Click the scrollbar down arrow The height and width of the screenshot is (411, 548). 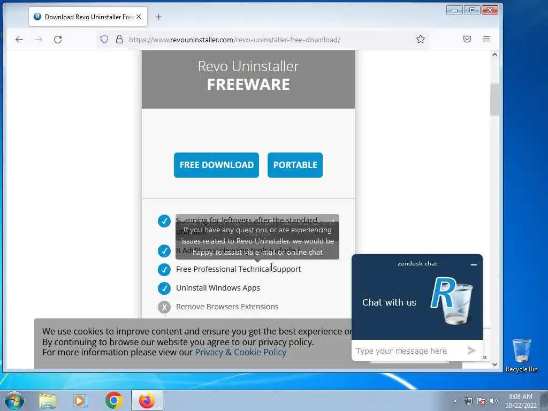coord(494,364)
